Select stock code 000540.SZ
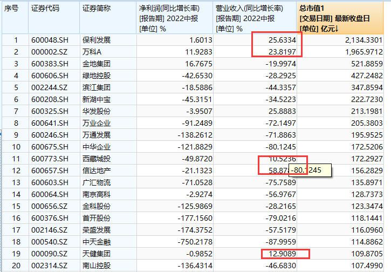 point(50,242)
